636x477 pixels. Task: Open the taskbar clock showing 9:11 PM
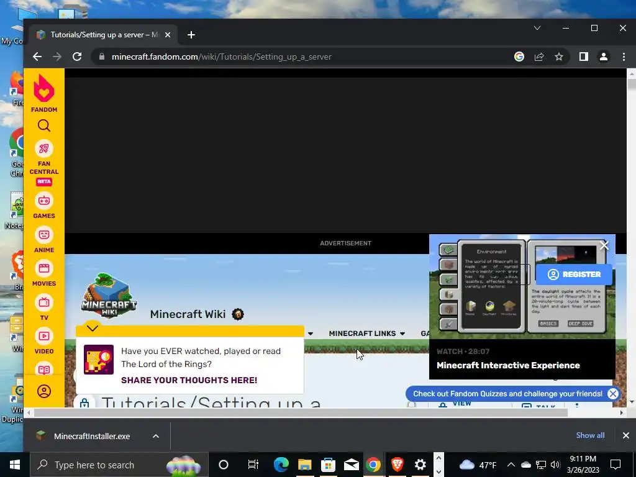click(x=583, y=465)
